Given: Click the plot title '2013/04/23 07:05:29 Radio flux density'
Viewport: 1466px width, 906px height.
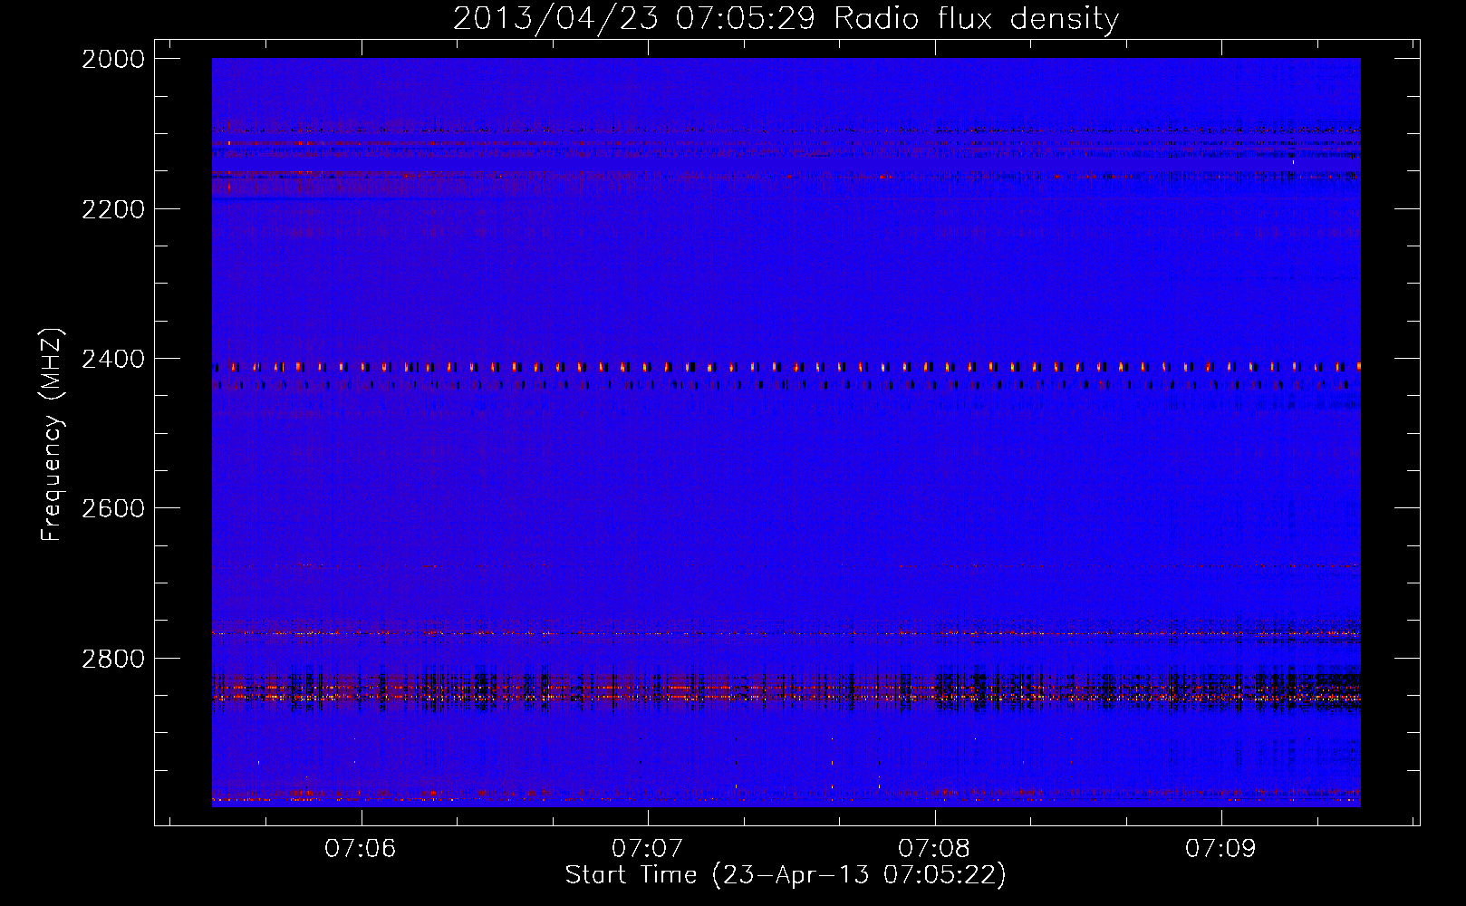Looking at the screenshot, I should pos(786,19).
